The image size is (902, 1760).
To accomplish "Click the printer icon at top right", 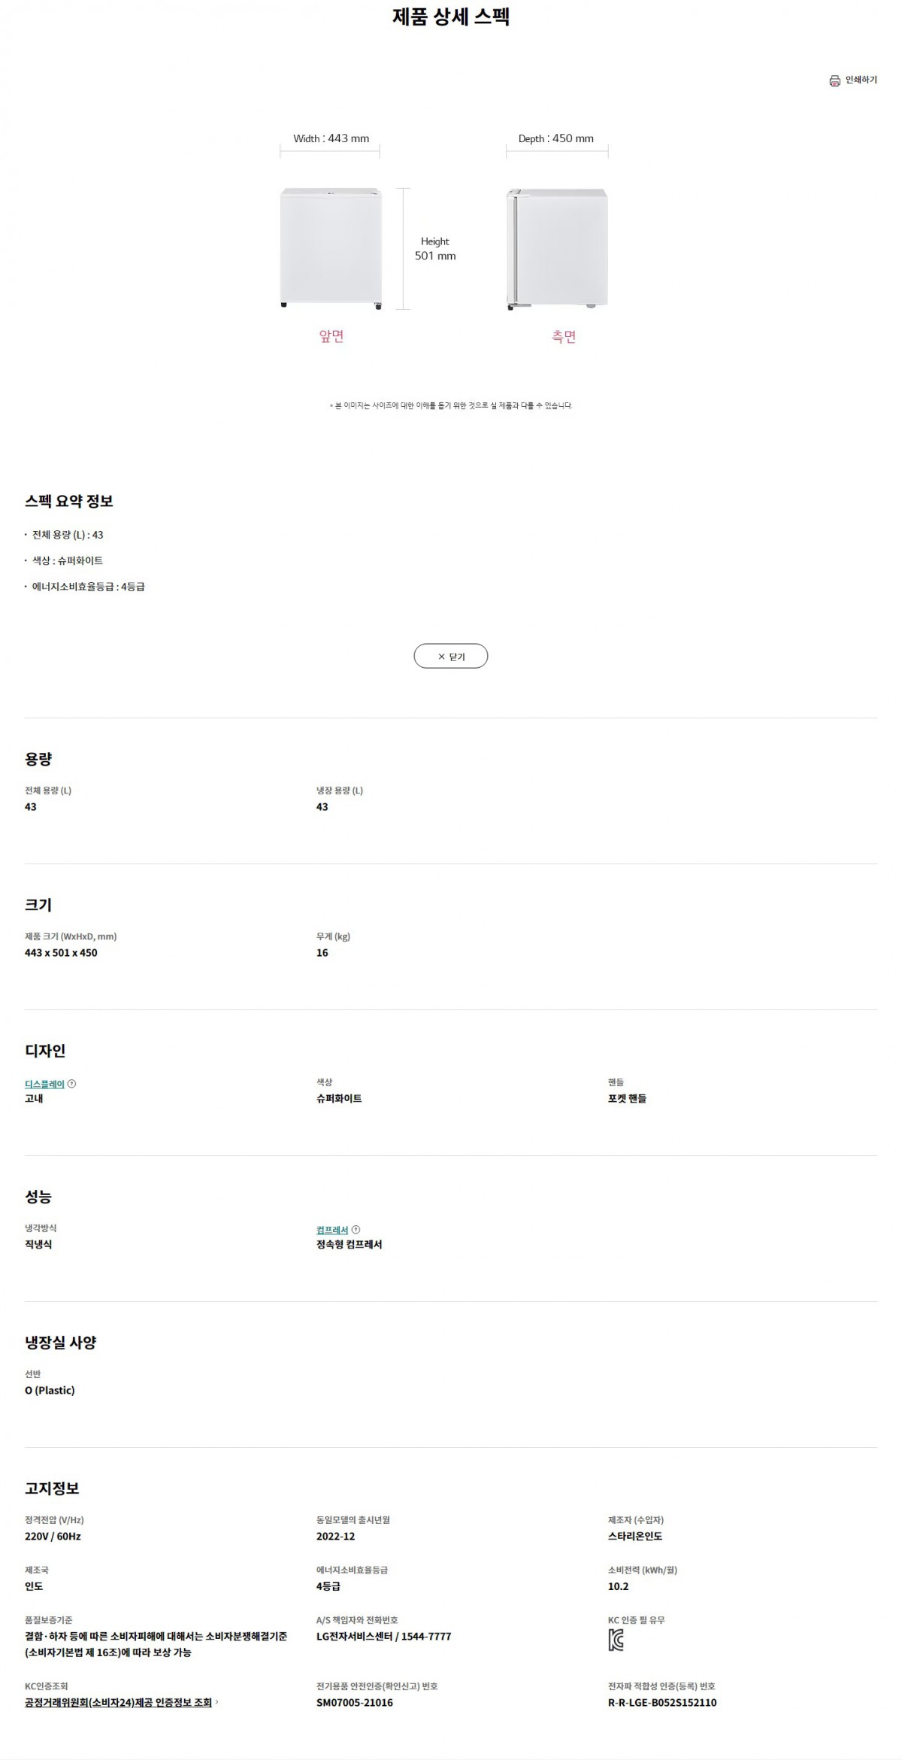I will pos(834,80).
